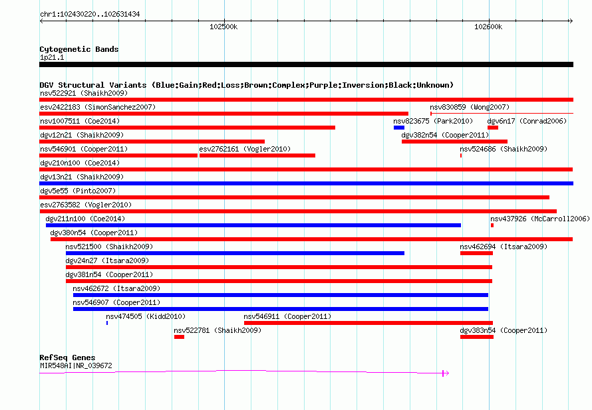The image size is (592, 410).
Task: Click the dgv13n21 (Shaikh2009) label
Action: [82, 177]
